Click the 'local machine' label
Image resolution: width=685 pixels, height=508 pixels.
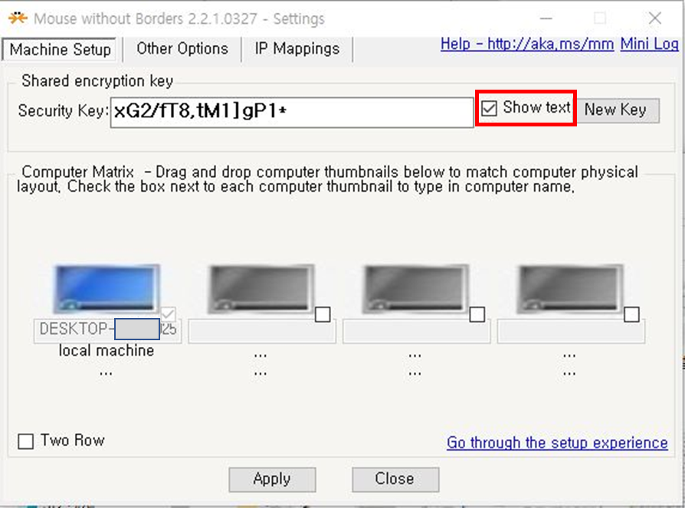click(x=107, y=351)
